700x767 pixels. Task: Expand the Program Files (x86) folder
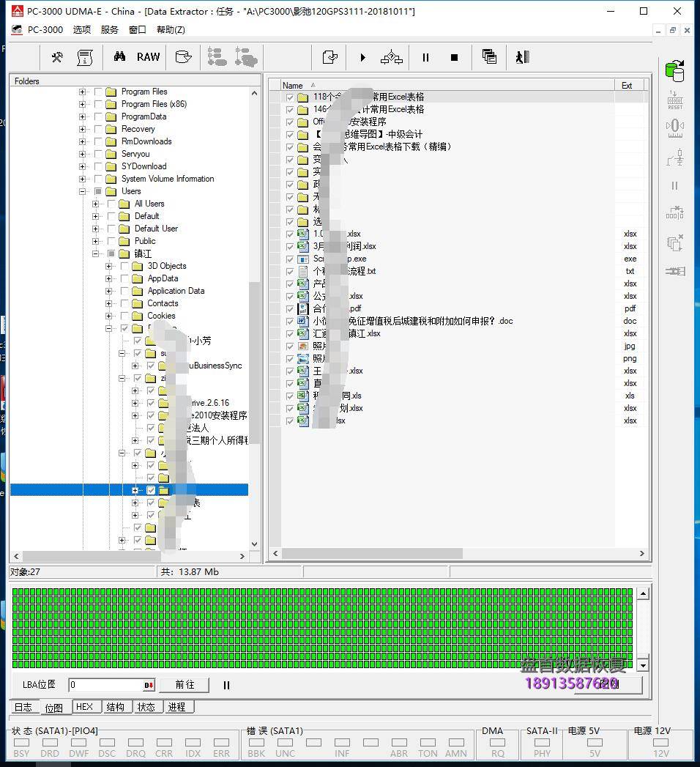tap(82, 104)
